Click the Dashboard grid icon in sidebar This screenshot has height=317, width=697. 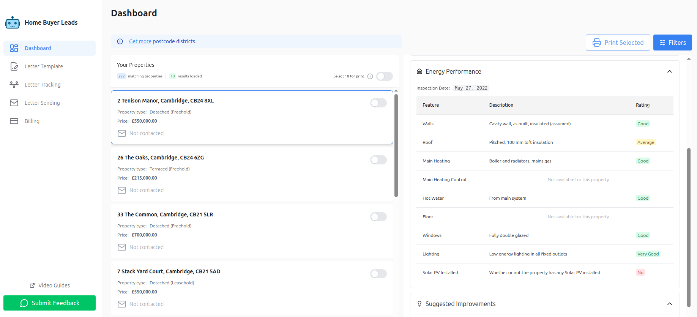point(14,48)
